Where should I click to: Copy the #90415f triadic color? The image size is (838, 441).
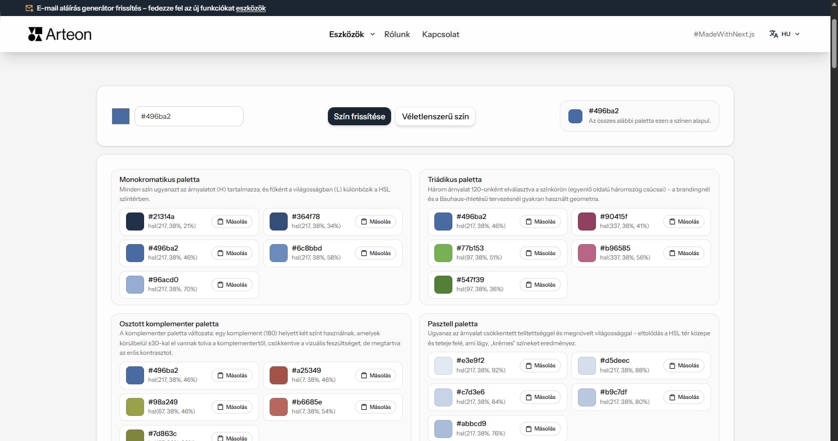point(684,222)
